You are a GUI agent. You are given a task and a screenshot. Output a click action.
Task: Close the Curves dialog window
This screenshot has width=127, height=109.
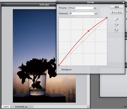123,3
